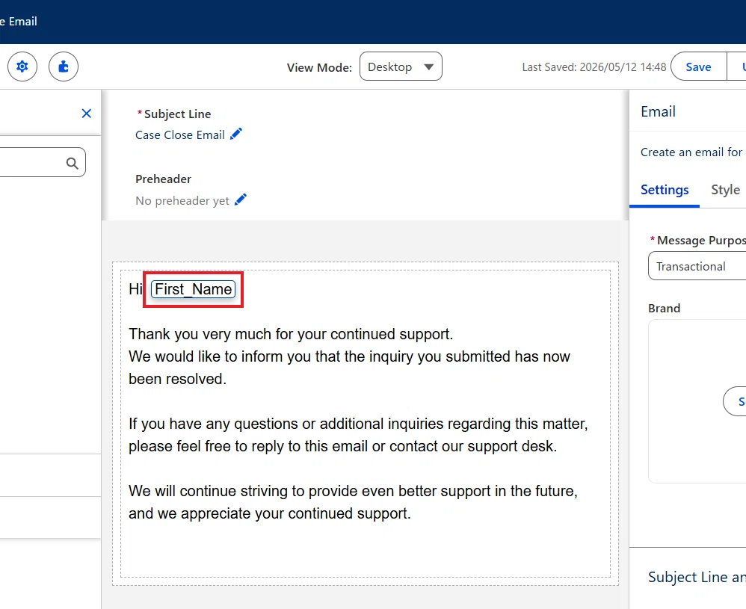746x609 pixels.
Task: Click the Save button
Action: 698,67
